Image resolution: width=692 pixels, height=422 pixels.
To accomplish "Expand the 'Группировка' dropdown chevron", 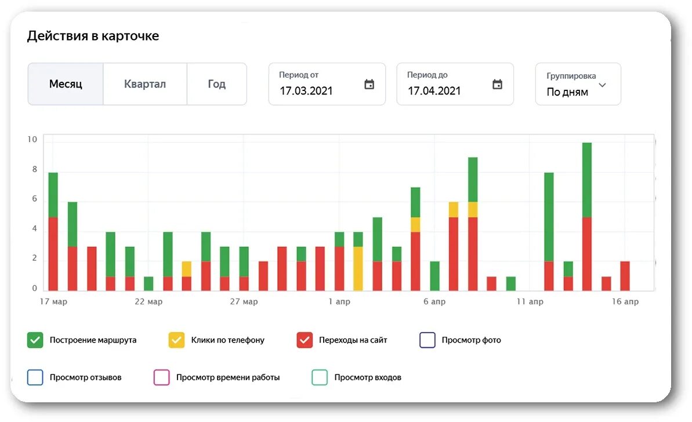I will point(603,85).
